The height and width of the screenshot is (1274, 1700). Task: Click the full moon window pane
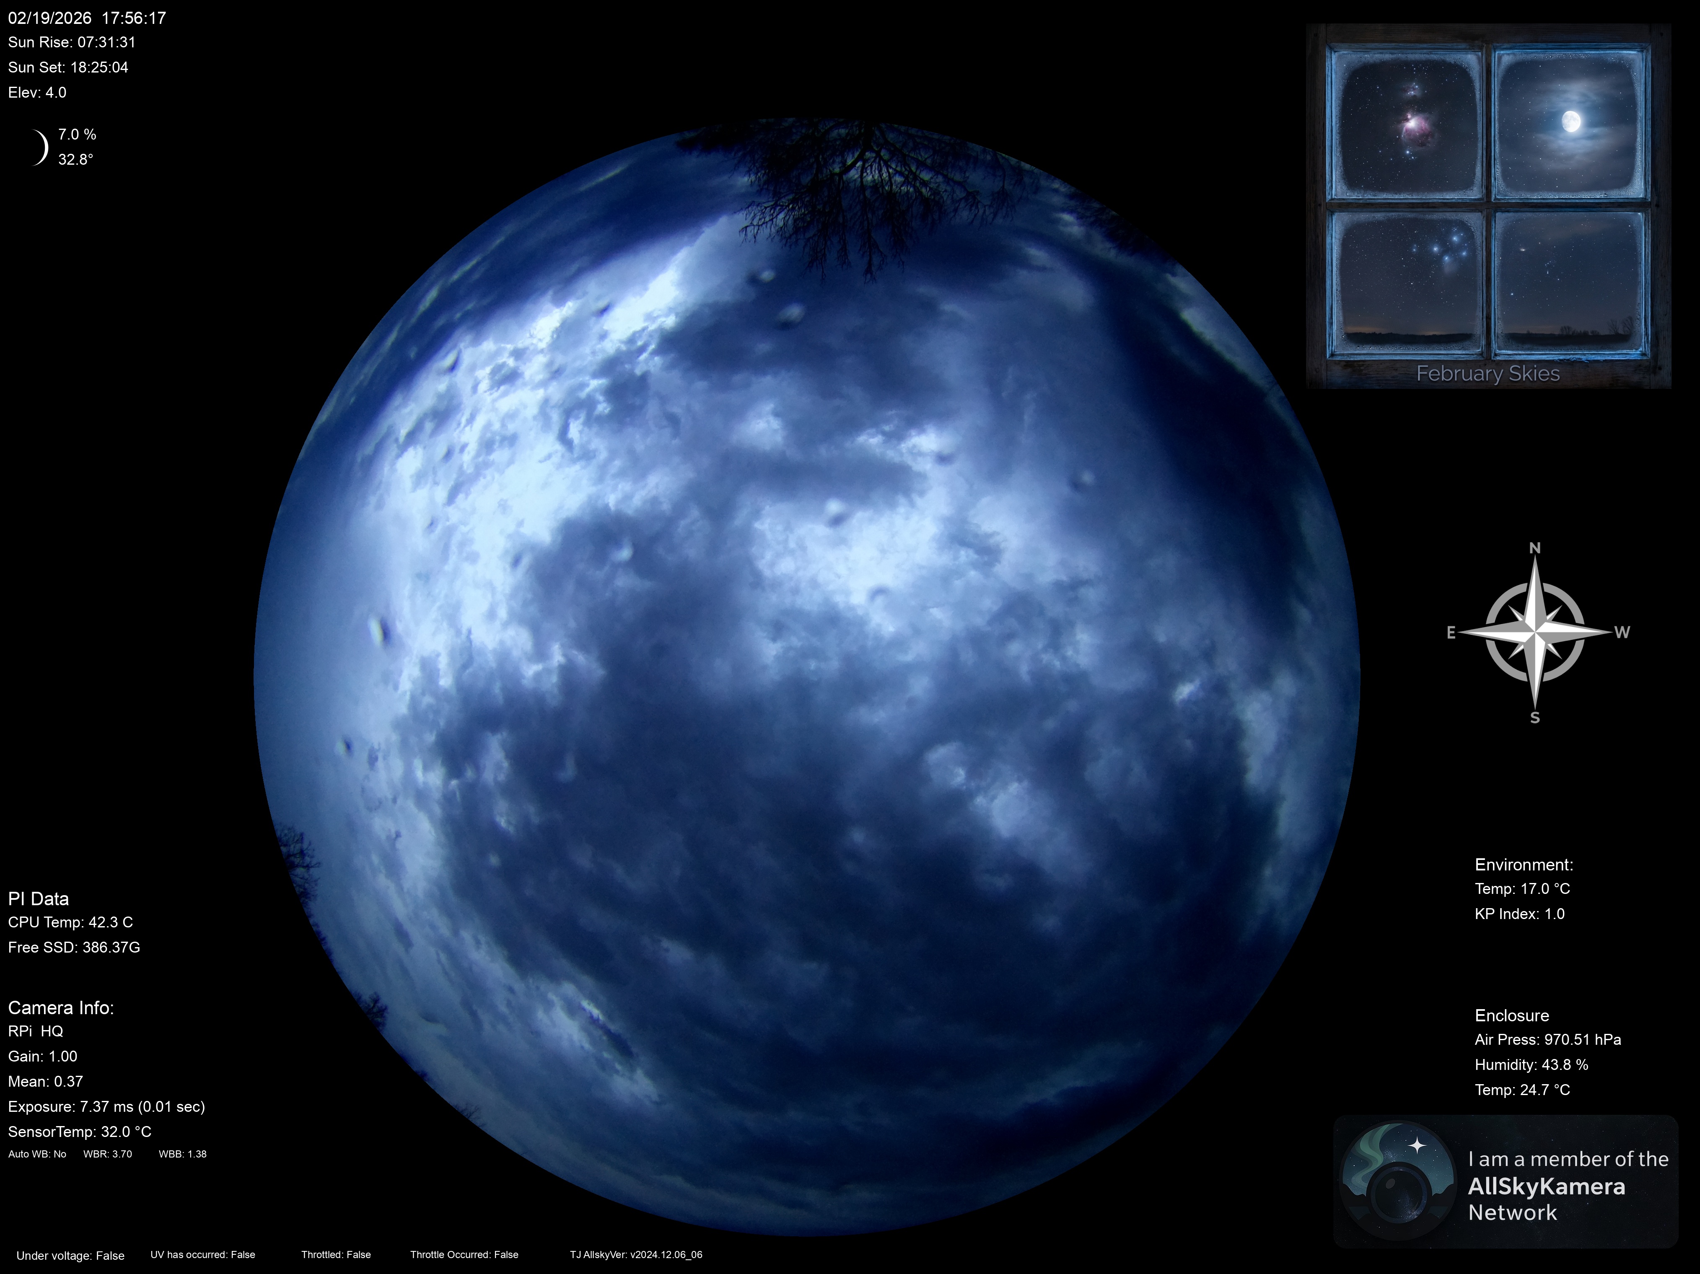click(1570, 123)
